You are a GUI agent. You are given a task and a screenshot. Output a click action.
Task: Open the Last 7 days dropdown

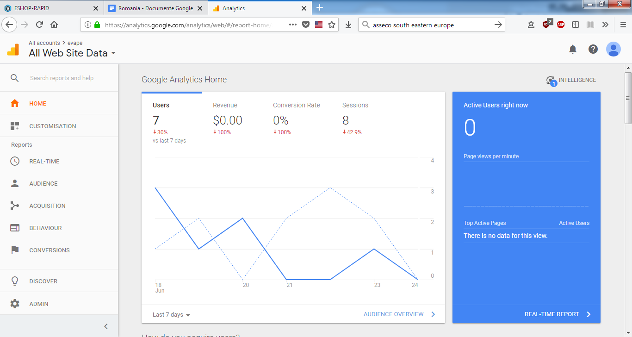point(171,315)
